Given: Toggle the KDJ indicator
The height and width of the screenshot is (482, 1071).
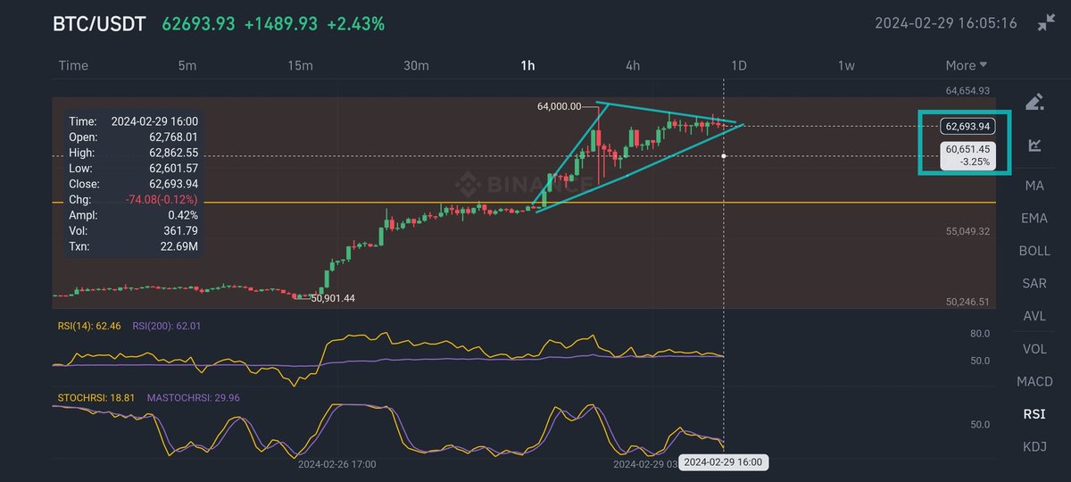Looking at the screenshot, I should pos(1034,446).
